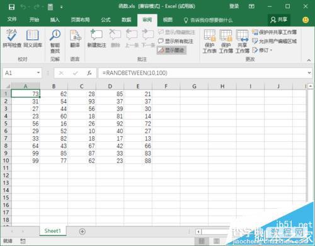Open the 文件 tab
This screenshot has width=315, height=246.
pyautogui.click(x=12, y=20)
